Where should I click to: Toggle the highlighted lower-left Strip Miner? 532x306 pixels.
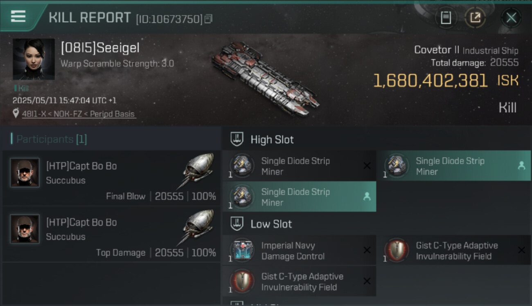point(299,197)
